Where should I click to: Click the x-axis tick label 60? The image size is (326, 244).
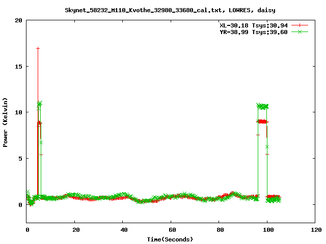click(171, 230)
